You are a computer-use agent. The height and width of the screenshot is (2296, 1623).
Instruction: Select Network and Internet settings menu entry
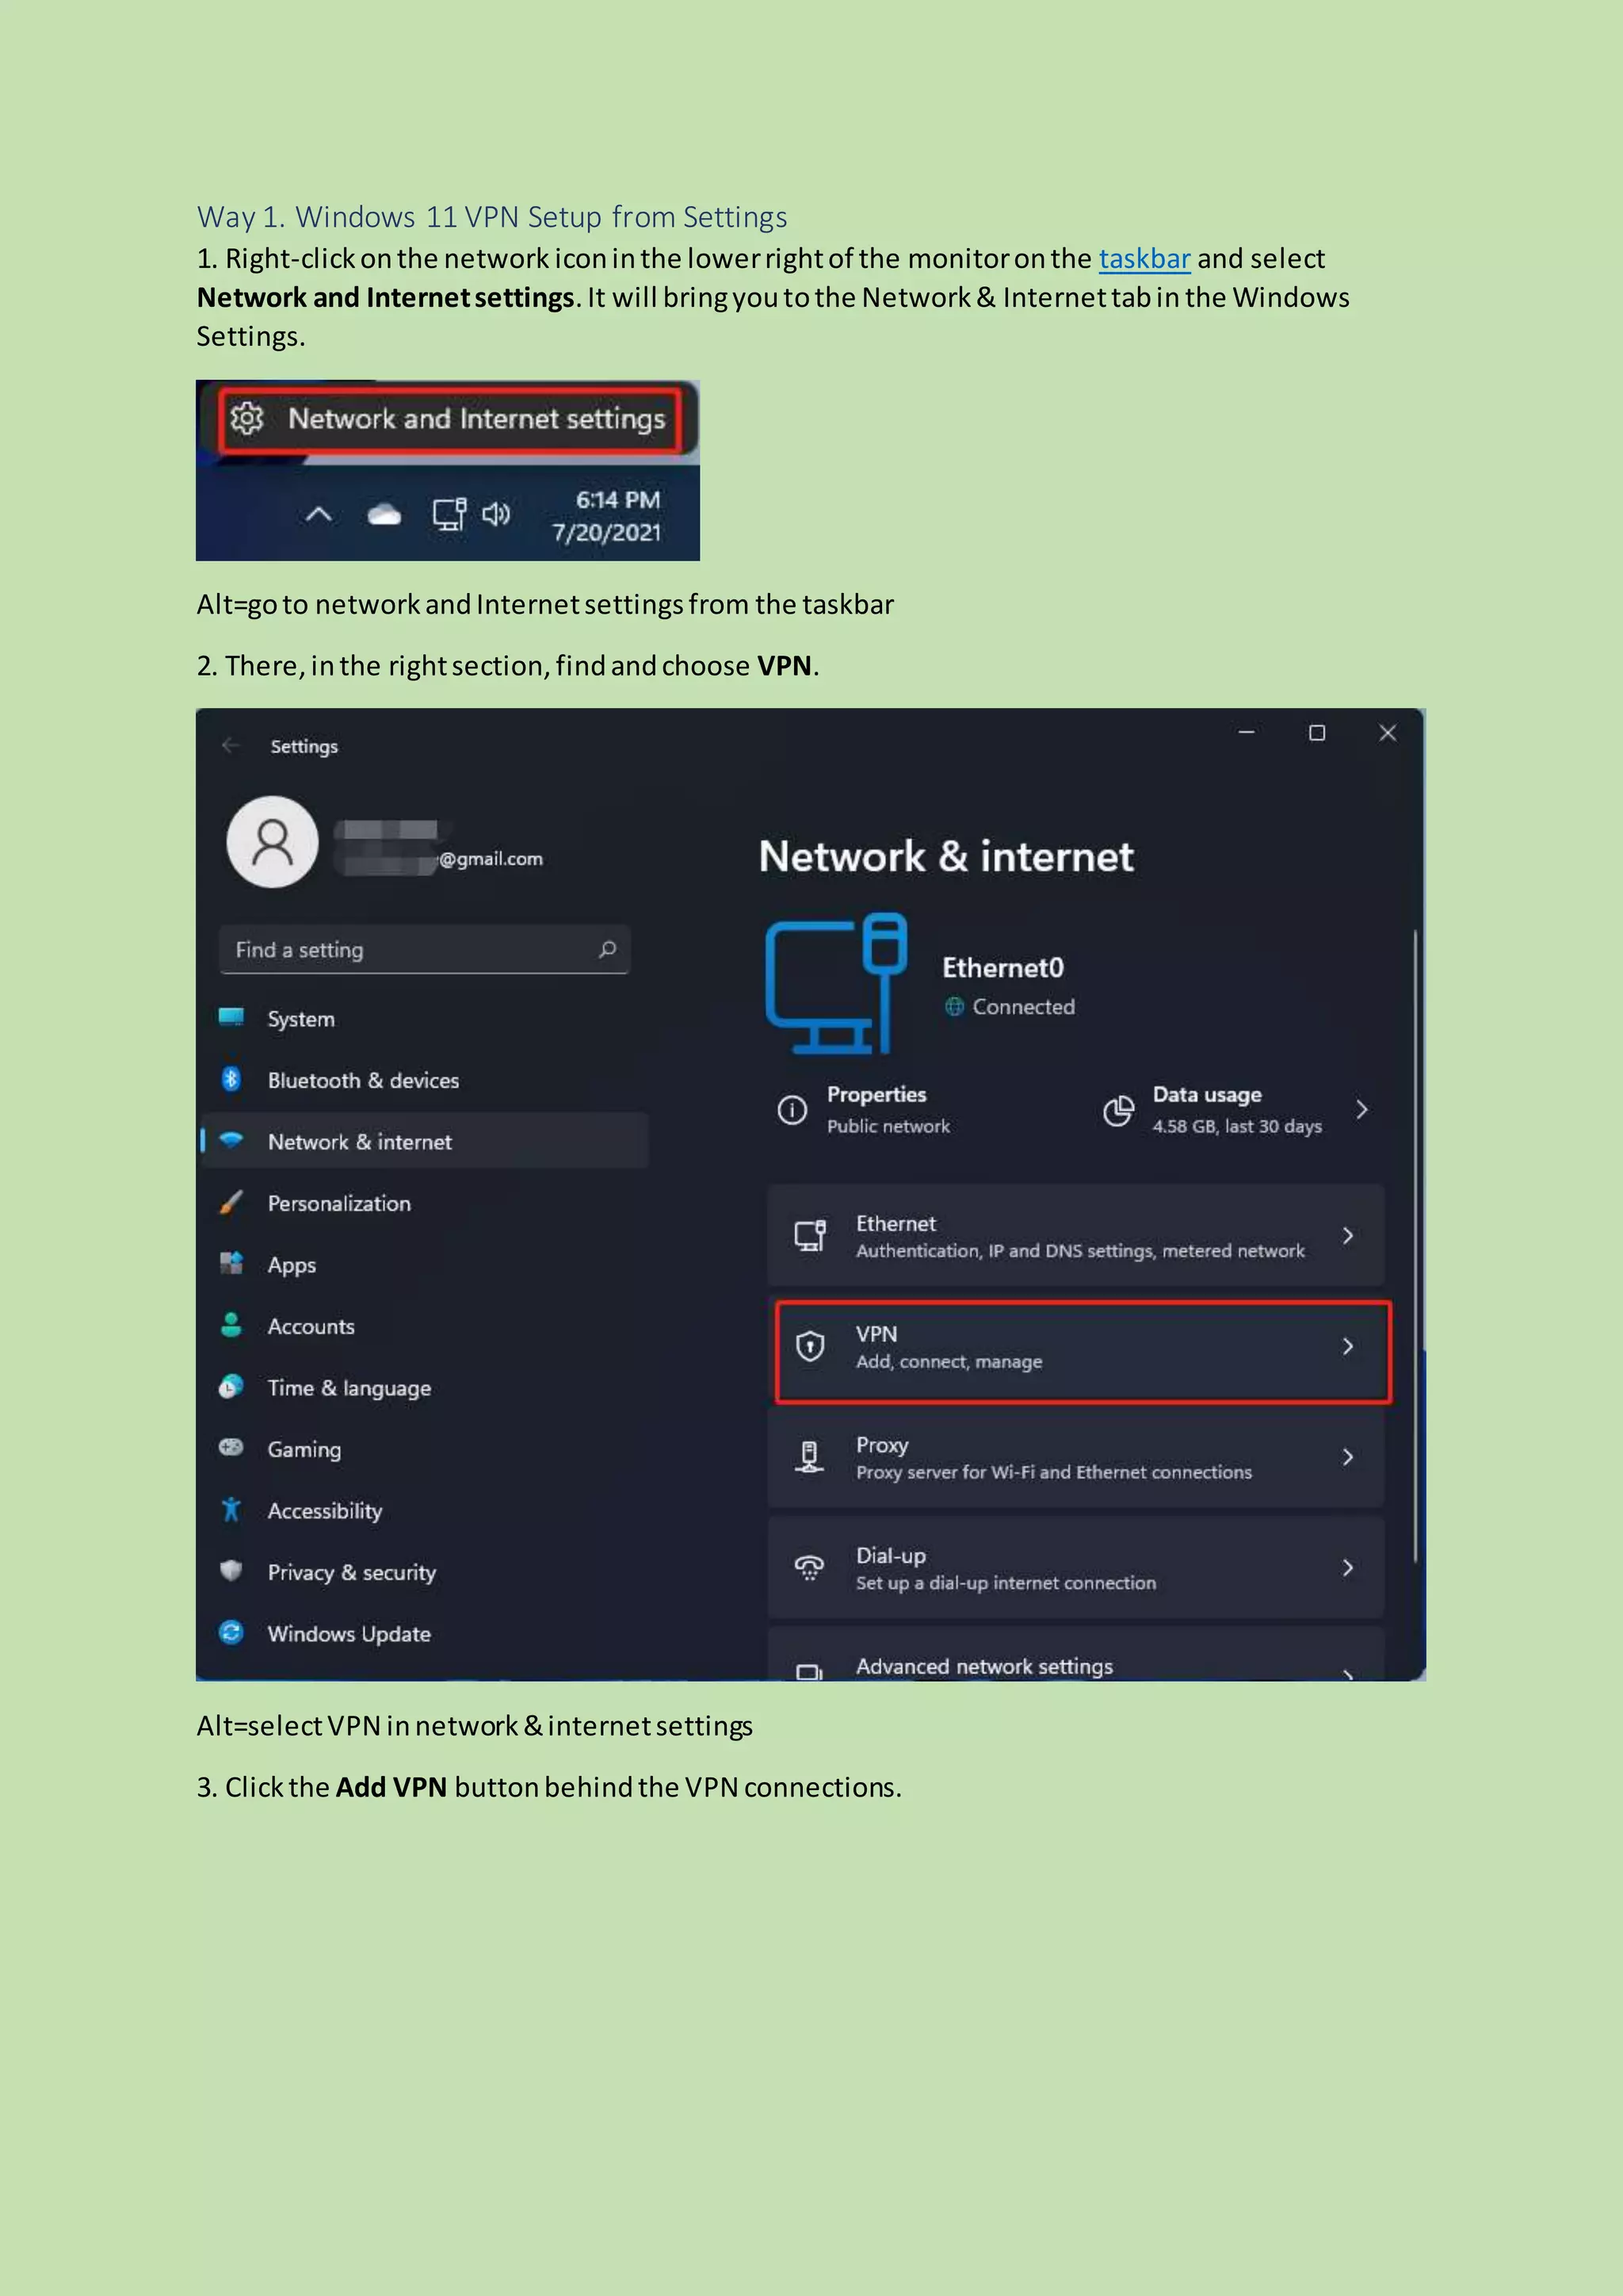[449, 420]
